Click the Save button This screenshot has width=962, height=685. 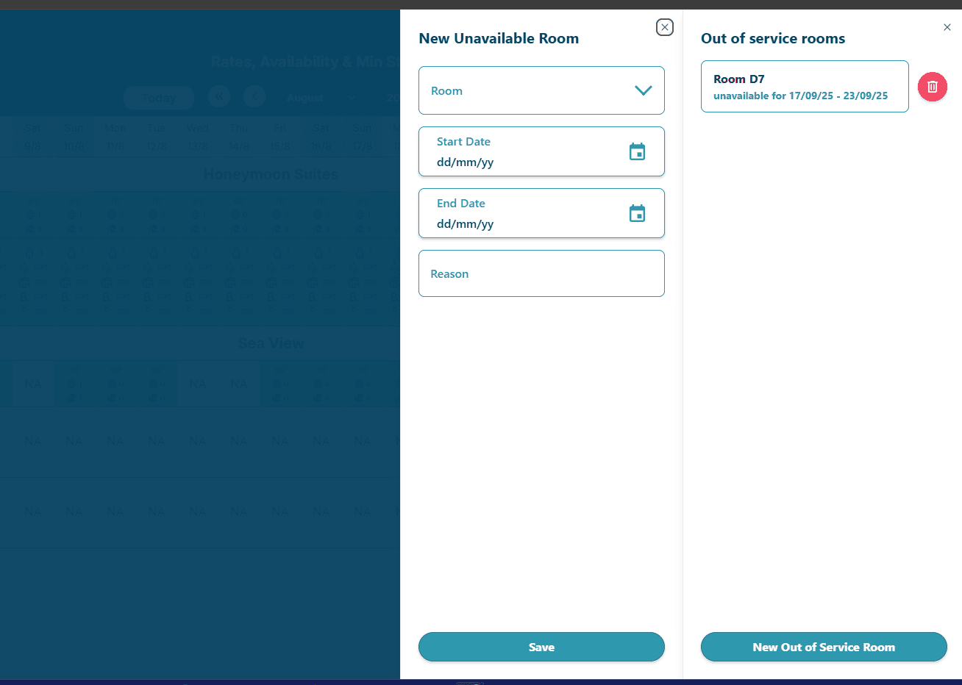[x=541, y=647]
